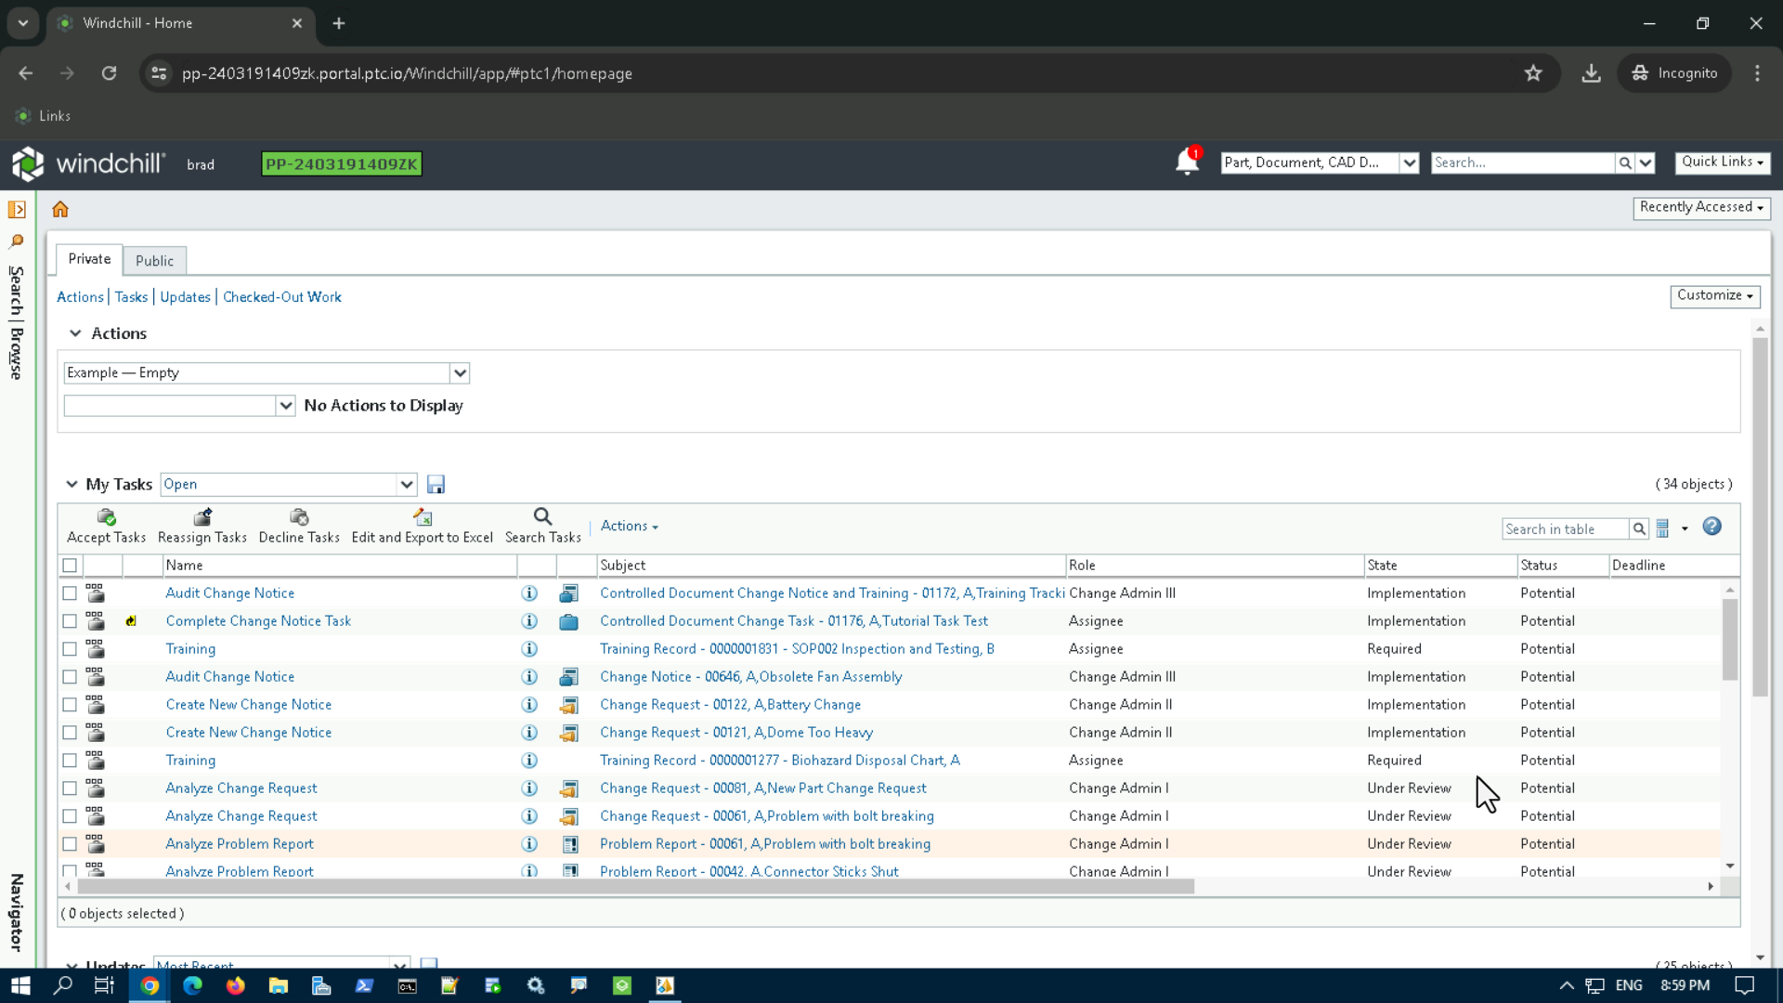Open the Customize dropdown
The width and height of the screenshot is (1783, 1003).
click(1714, 295)
